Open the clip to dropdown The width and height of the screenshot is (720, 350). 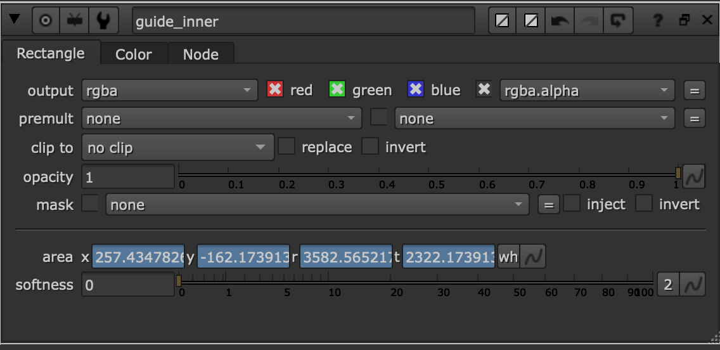coord(177,148)
